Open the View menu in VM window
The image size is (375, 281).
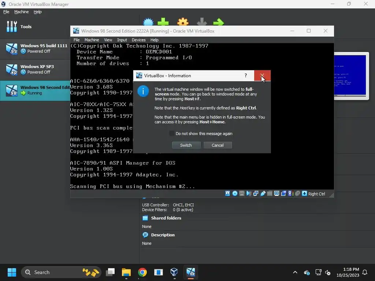[x=108, y=40]
